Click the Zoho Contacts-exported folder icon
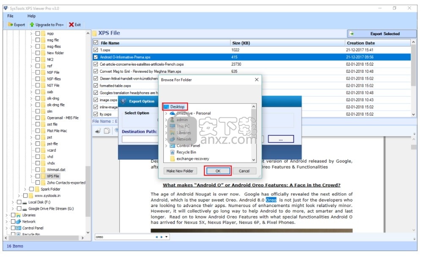This screenshot has height=257, width=426. click(43, 183)
